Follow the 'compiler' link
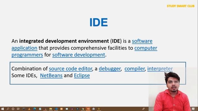The image size is (198, 111). (x=135, y=69)
